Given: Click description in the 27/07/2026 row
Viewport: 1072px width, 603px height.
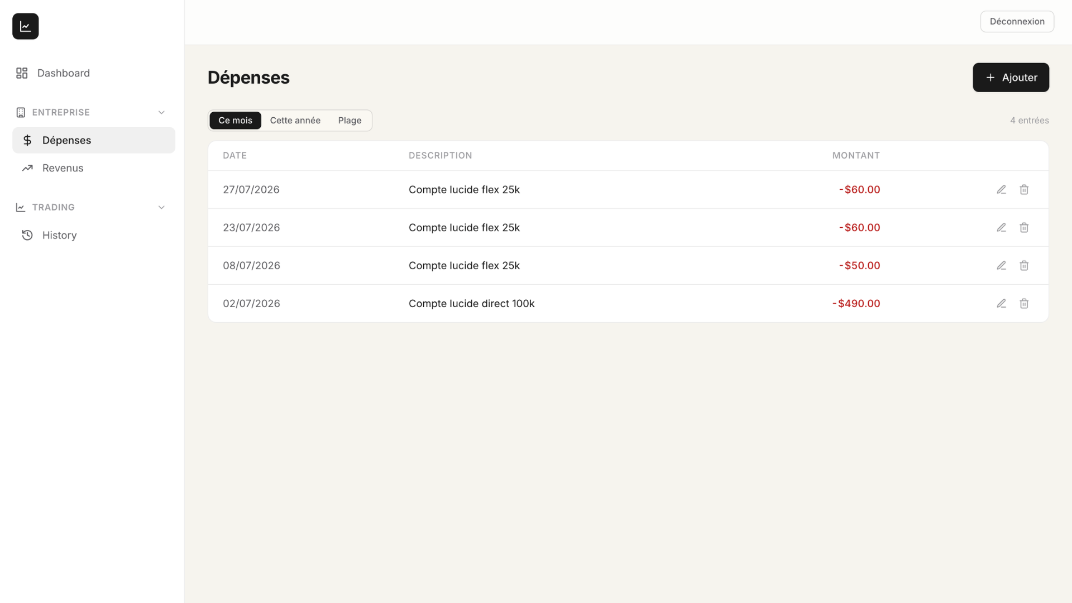Looking at the screenshot, I should [x=464, y=190].
